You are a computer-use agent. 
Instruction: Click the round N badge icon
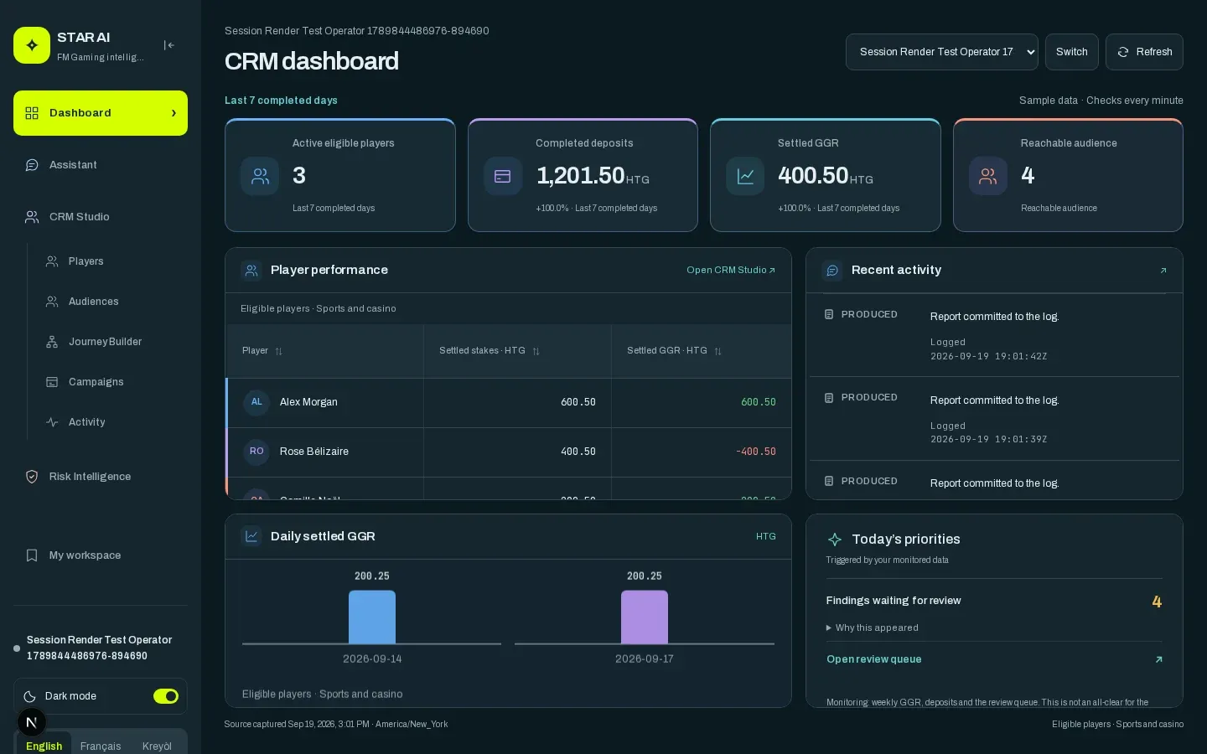32,722
